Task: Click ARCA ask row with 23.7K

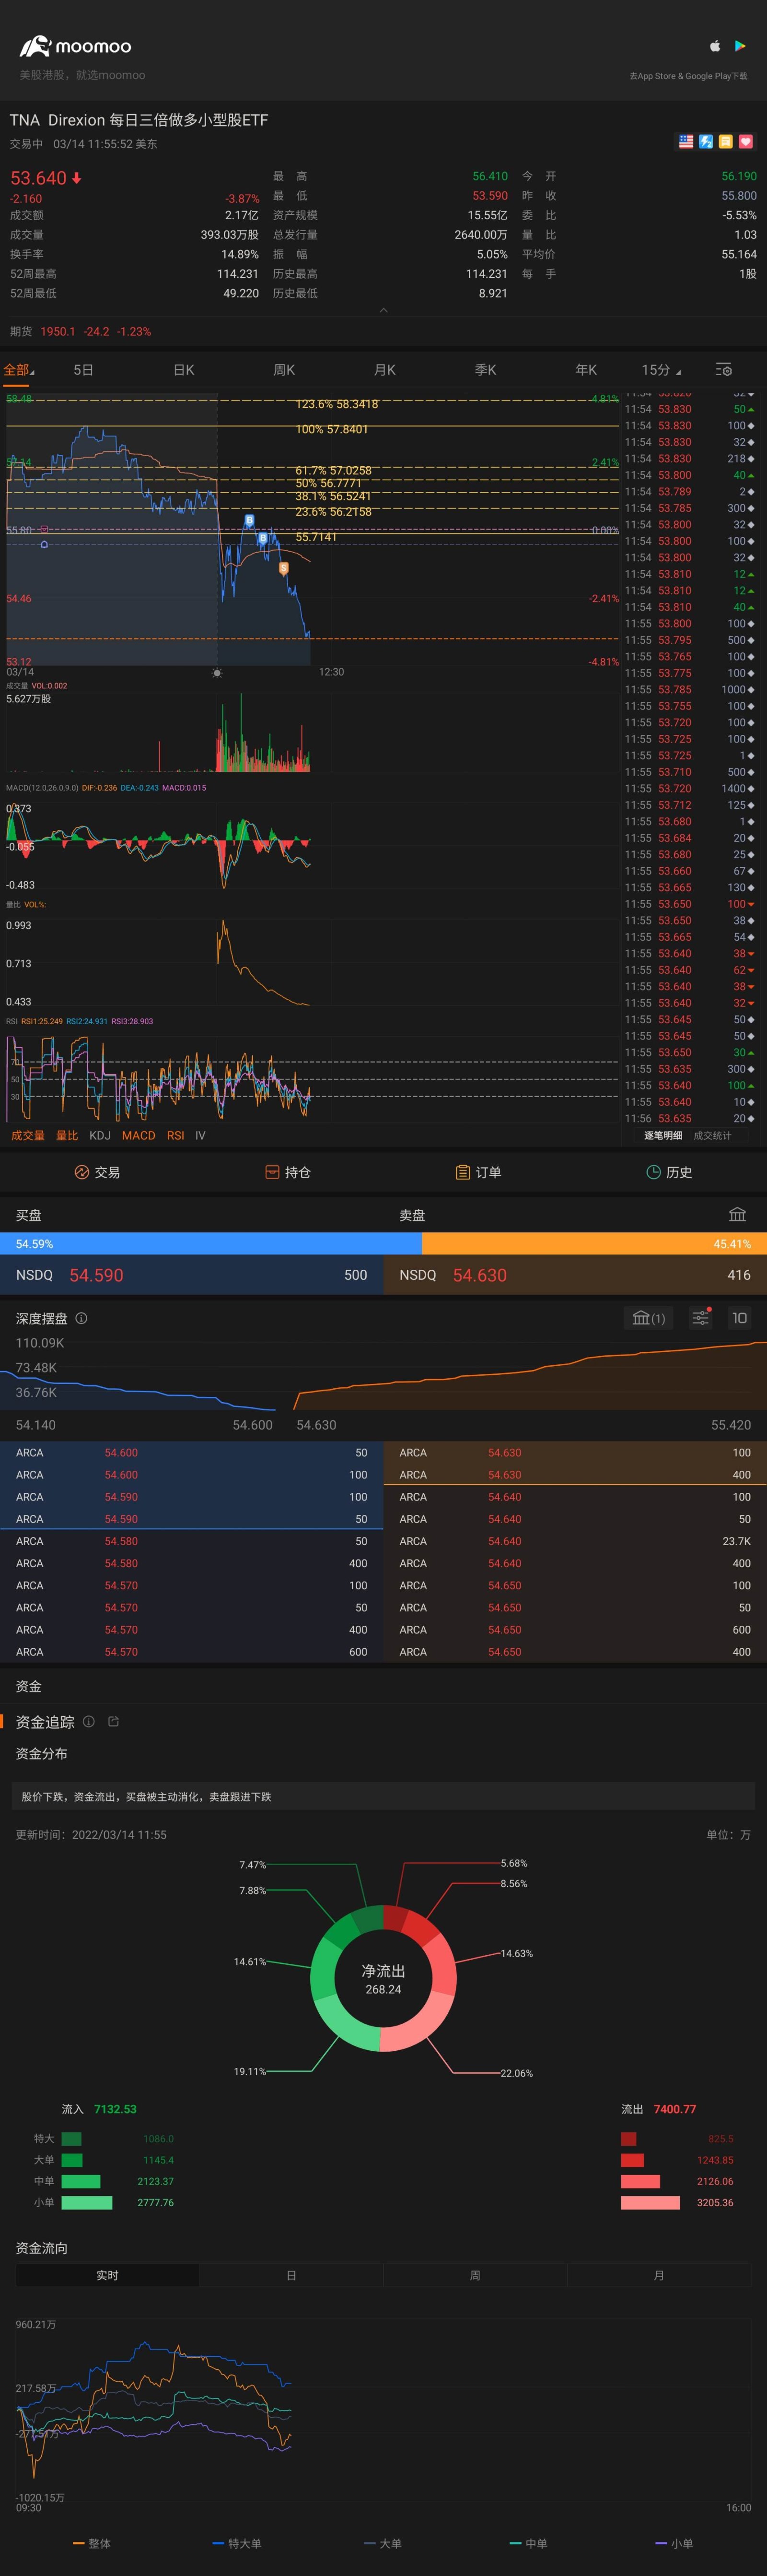Action: (575, 1541)
